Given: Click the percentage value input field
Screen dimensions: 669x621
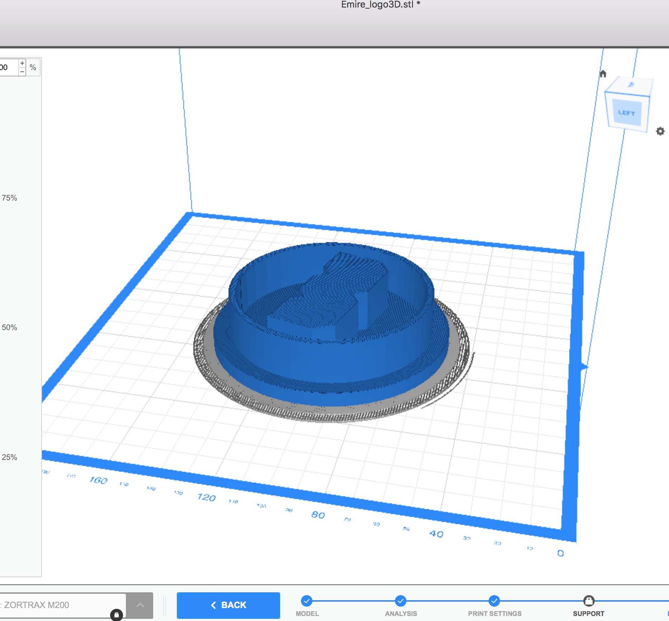Looking at the screenshot, I should pos(9,67).
